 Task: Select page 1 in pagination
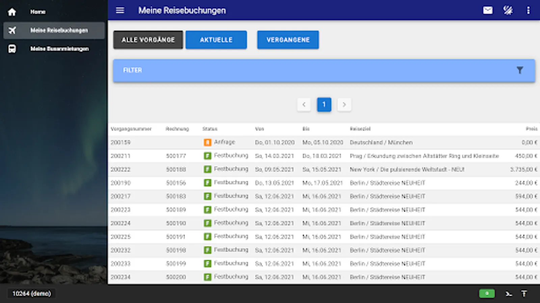[324, 104]
